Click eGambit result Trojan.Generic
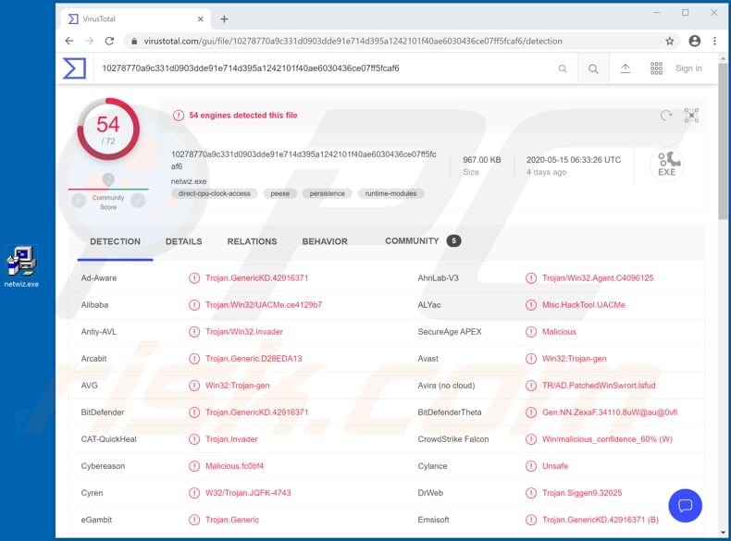This screenshot has width=731, height=541. click(x=232, y=520)
